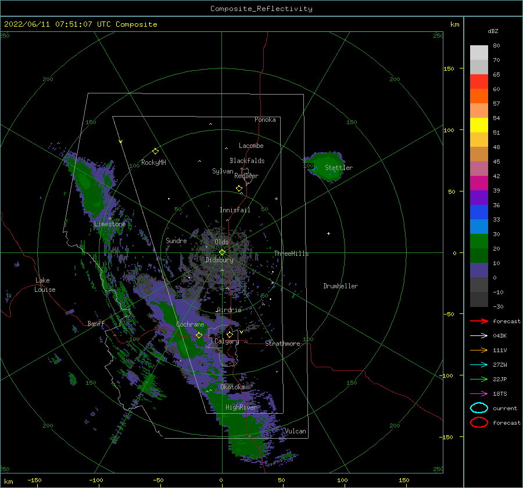The image size is (523, 488).
Task: Click the 39 dBZ purple color swatch
Action: (x=479, y=197)
